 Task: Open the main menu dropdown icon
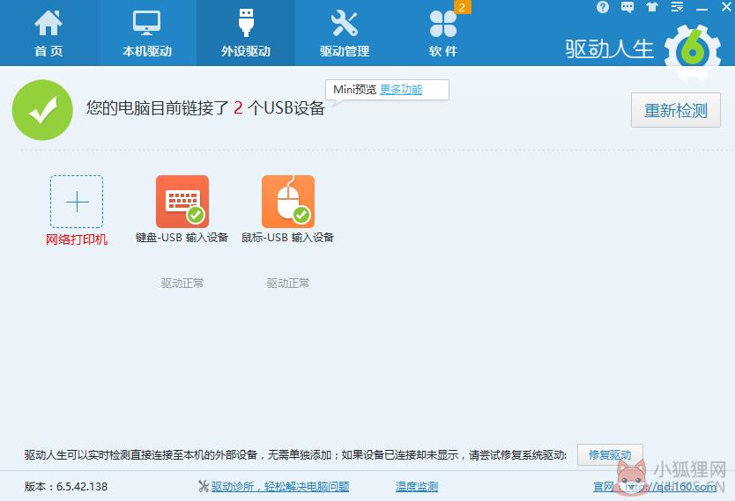(x=677, y=7)
